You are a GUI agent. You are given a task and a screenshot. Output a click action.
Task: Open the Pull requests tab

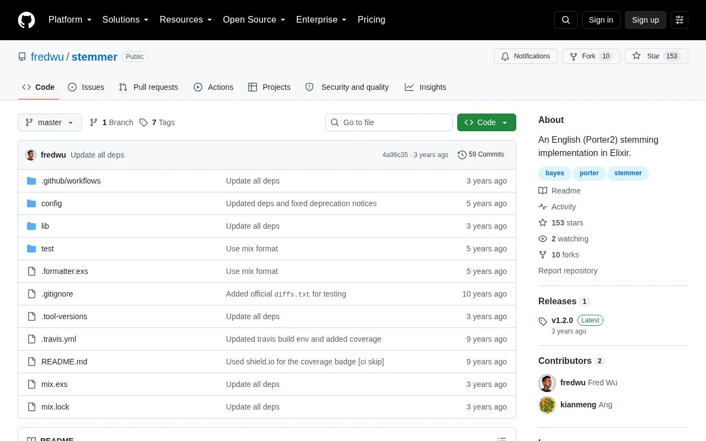click(x=148, y=87)
